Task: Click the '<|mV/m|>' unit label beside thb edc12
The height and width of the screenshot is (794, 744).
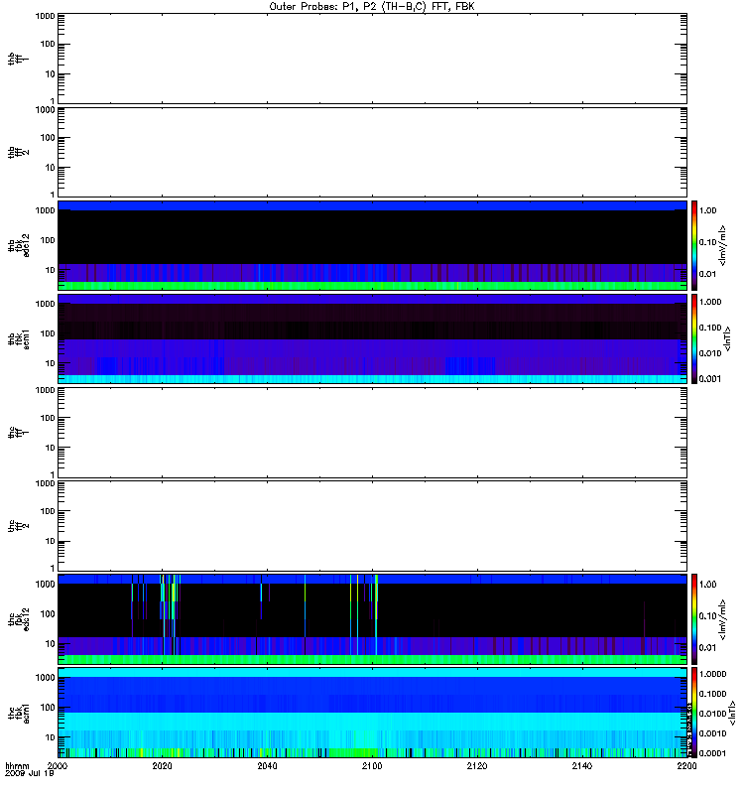Action: pos(723,245)
